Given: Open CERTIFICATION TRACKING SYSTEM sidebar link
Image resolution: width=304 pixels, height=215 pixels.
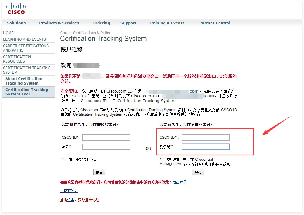Looking at the screenshot, I should pyautogui.click(x=27, y=70).
